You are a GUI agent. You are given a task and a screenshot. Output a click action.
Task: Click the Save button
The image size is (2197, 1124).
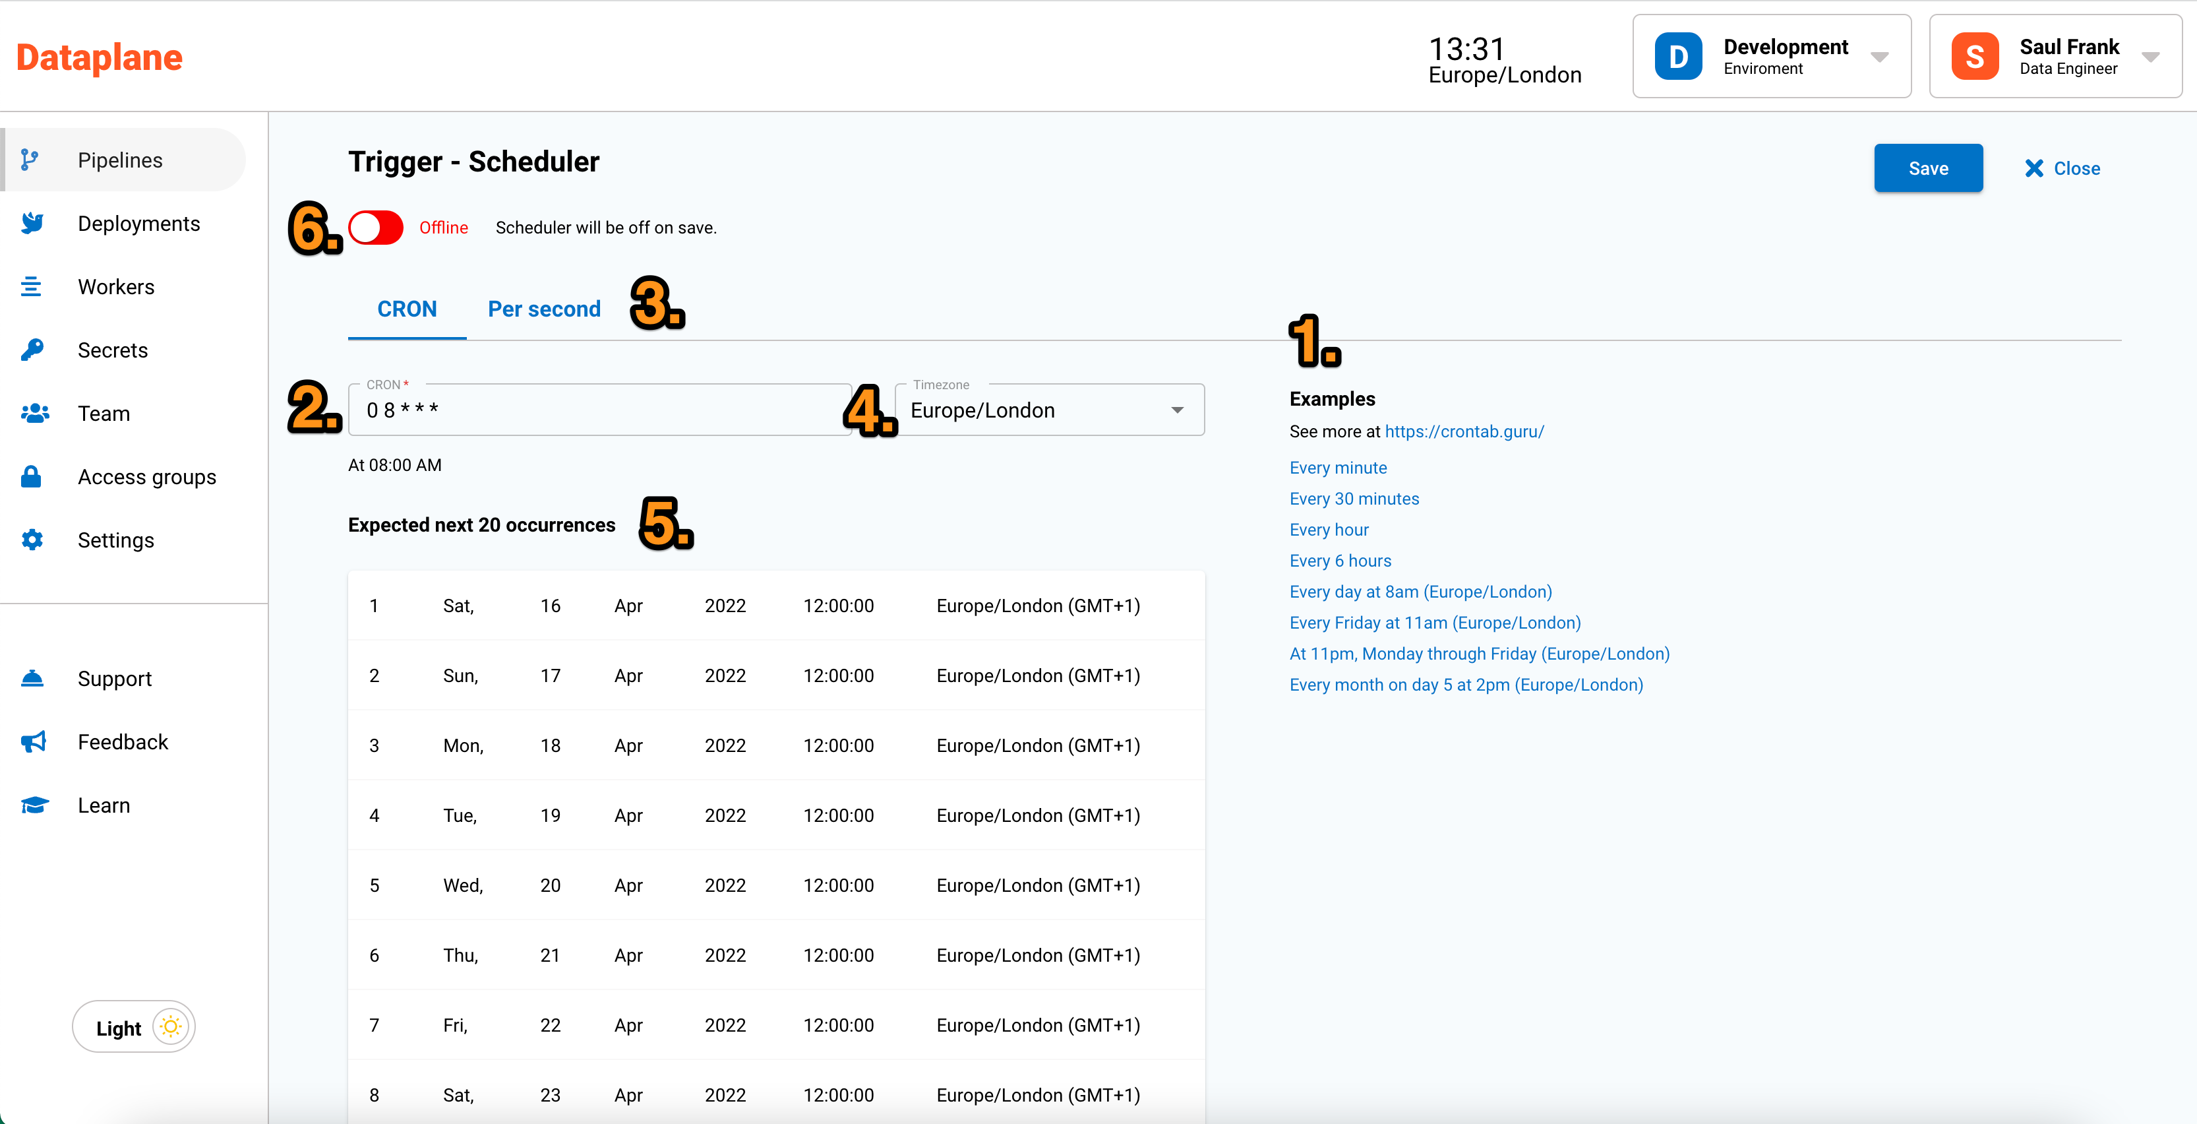1929,168
